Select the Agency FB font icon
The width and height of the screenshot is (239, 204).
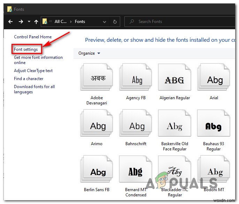pos(136,77)
